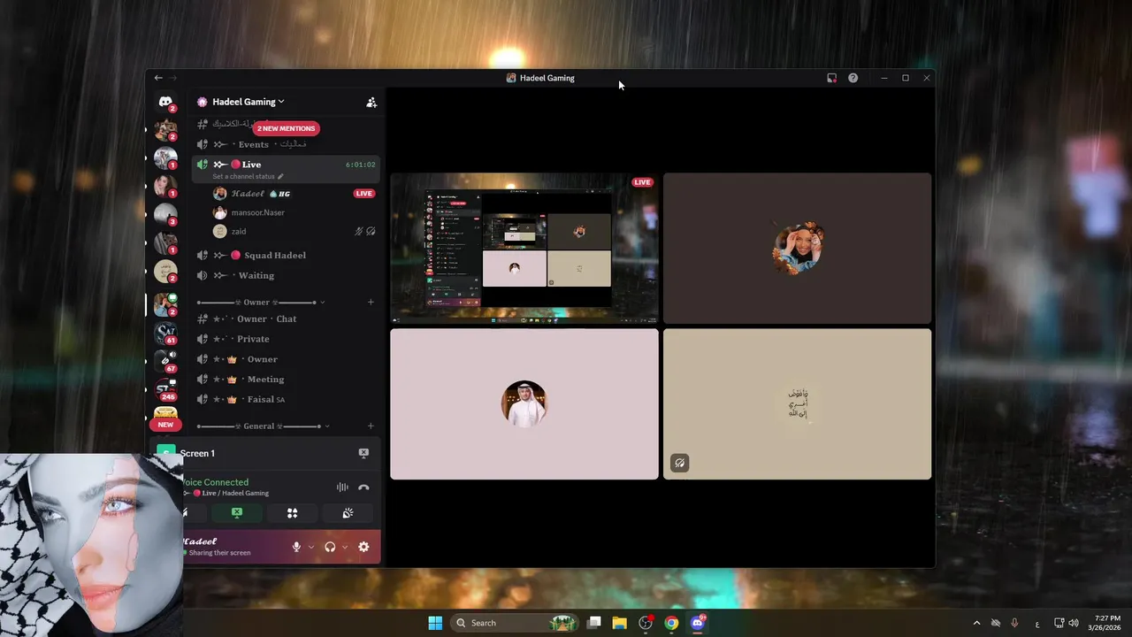Open the server icon with 67 badge
1132x637 pixels.
[165, 361]
